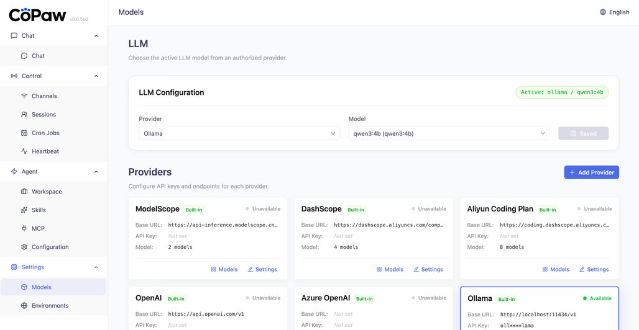Collapse the Settings section in sidebar

[96, 267]
